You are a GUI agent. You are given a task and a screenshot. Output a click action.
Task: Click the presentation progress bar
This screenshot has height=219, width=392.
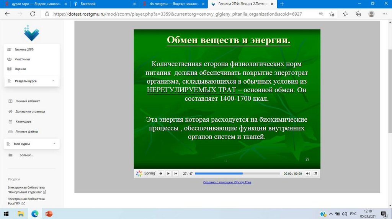point(237,174)
